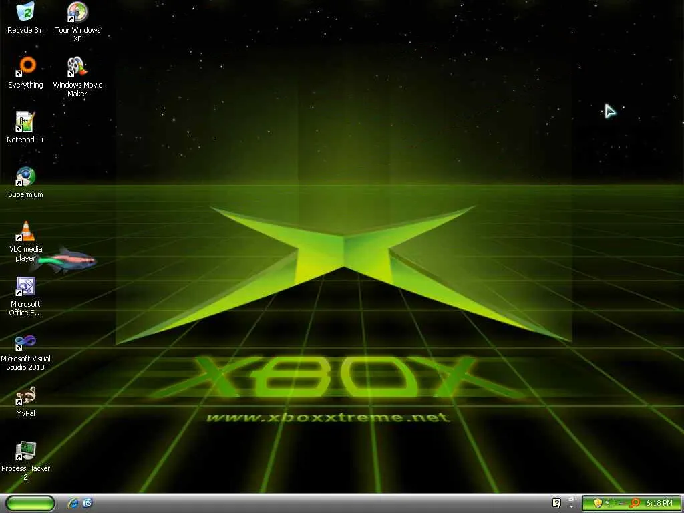Click the language bar help icon

556,504
